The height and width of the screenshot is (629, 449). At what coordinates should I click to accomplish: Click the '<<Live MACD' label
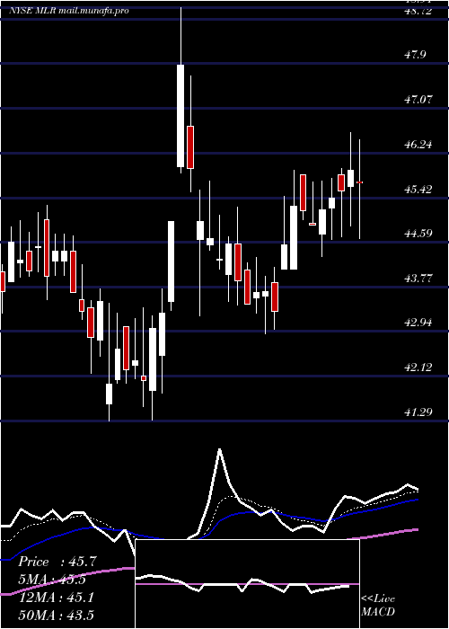coord(378,605)
